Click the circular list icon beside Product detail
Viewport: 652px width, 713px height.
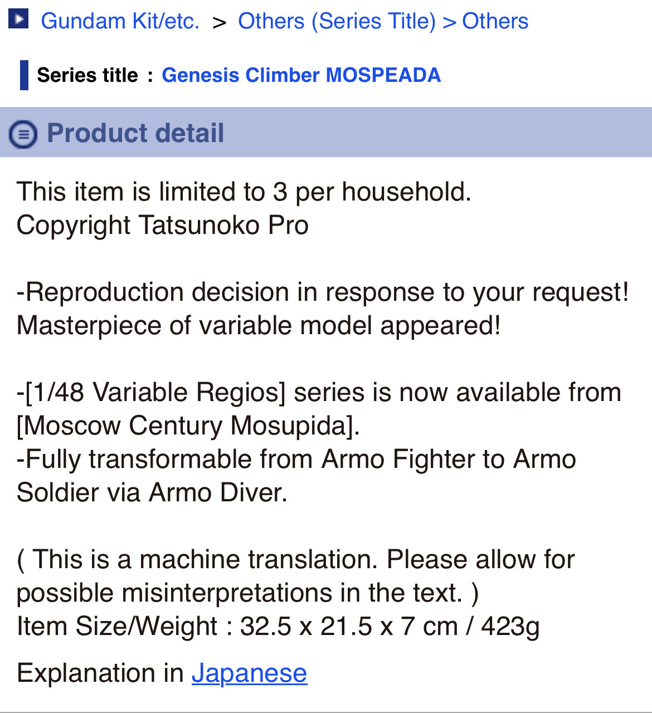(x=23, y=134)
